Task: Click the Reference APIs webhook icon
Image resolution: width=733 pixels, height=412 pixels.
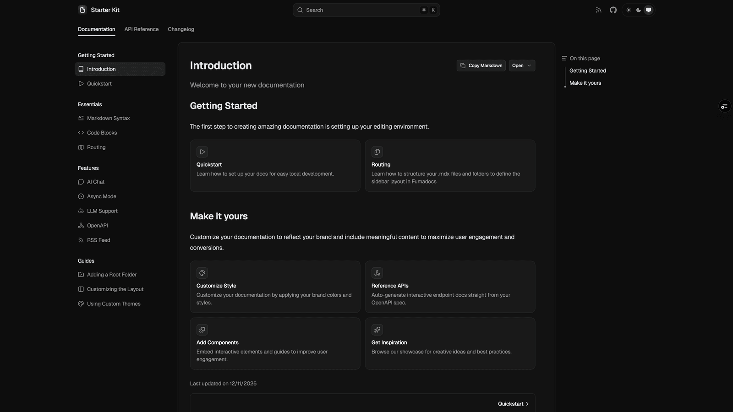Action: tap(377, 273)
